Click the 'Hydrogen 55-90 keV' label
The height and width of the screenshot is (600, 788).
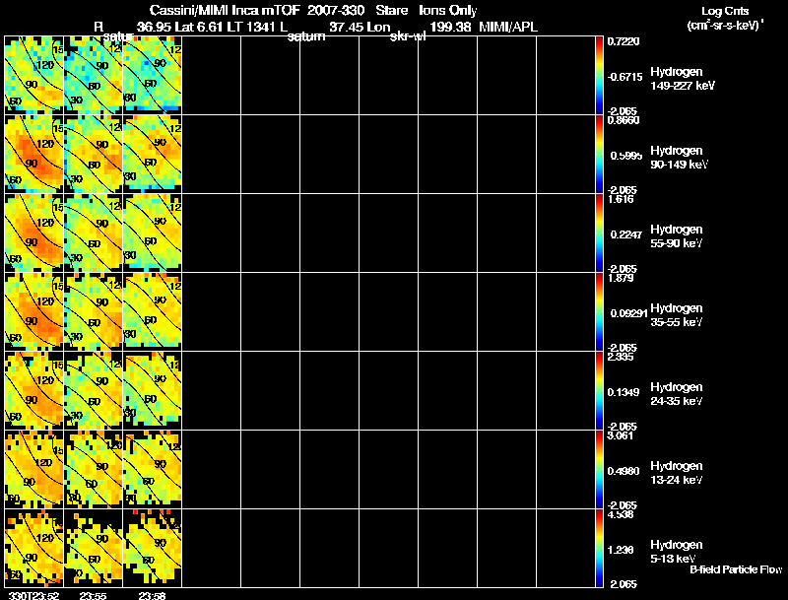pos(677,236)
